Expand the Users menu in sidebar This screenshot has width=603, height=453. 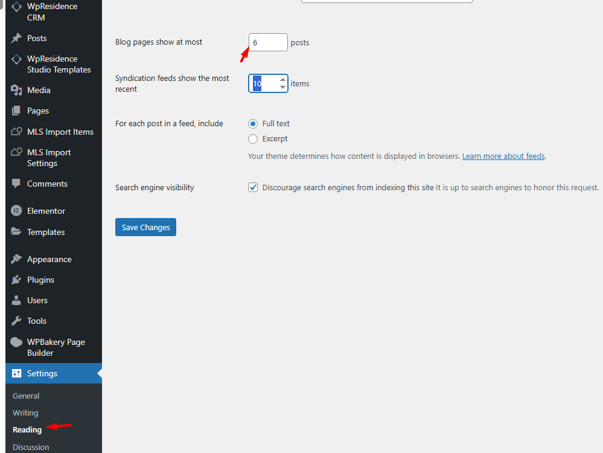point(37,300)
